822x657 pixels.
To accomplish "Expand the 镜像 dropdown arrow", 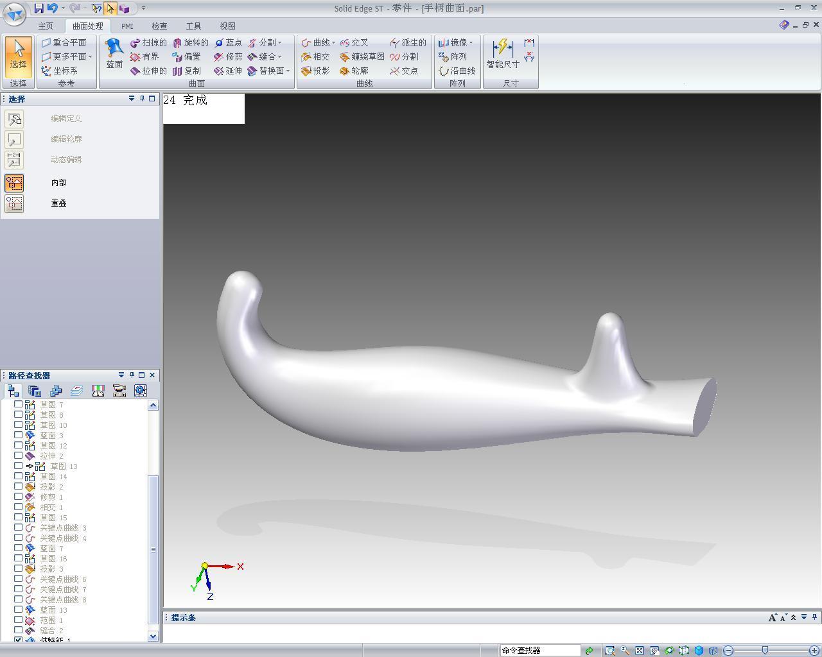I will (471, 42).
